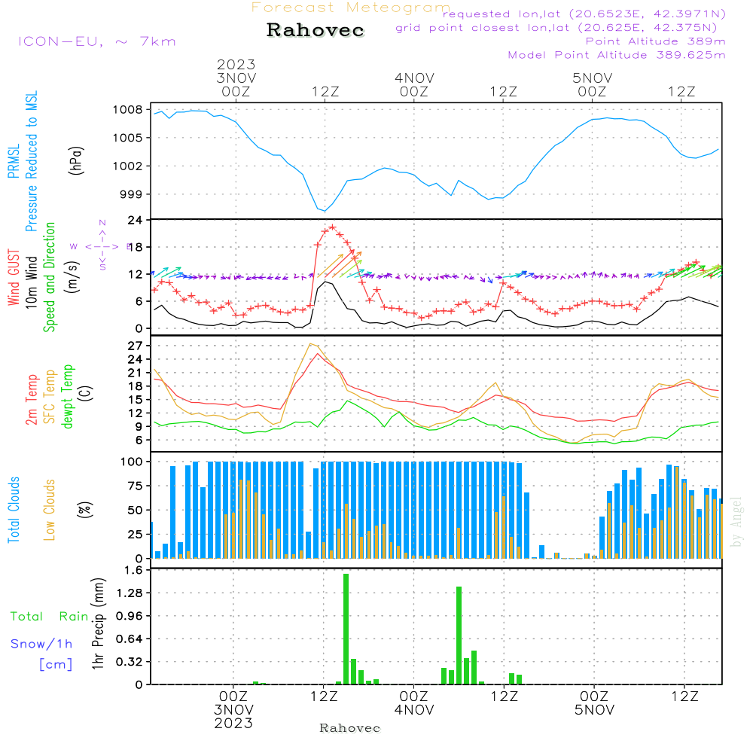Click the grid point closest lon,lat text
Viewport: 753px width, 753px height.
(556, 28)
